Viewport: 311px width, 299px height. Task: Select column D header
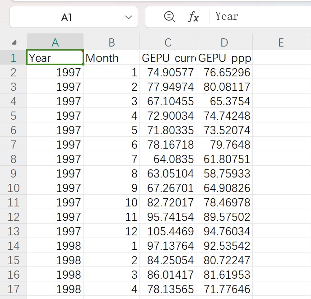tap(224, 42)
